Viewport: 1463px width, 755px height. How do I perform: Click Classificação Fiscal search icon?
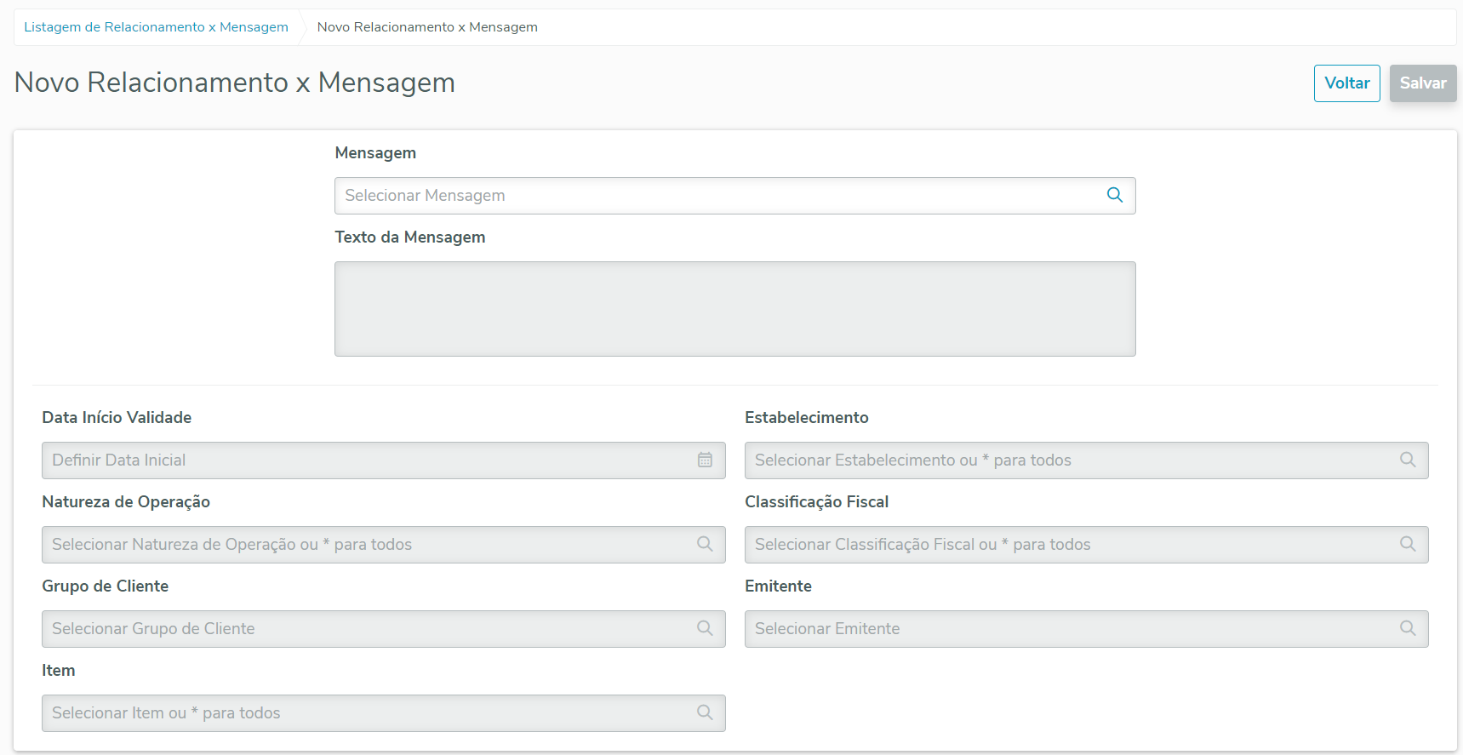pyautogui.click(x=1408, y=544)
